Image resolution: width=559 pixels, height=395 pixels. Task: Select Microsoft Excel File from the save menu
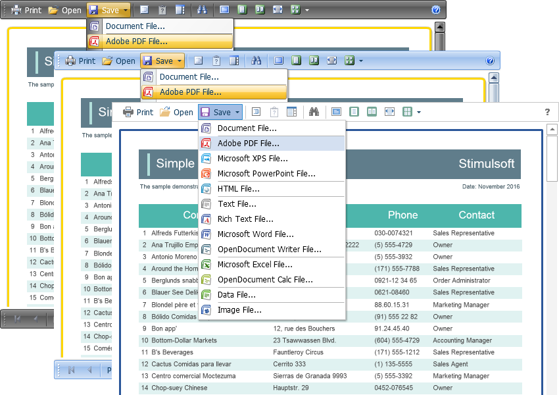255,265
